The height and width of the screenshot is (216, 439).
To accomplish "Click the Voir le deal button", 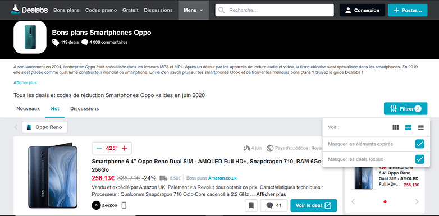I will point(314,205).
